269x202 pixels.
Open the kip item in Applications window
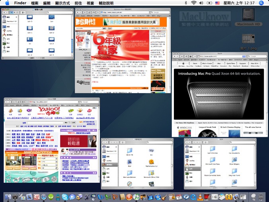151,152
